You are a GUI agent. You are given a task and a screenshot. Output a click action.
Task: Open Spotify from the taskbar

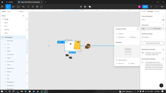click(42, 91)
